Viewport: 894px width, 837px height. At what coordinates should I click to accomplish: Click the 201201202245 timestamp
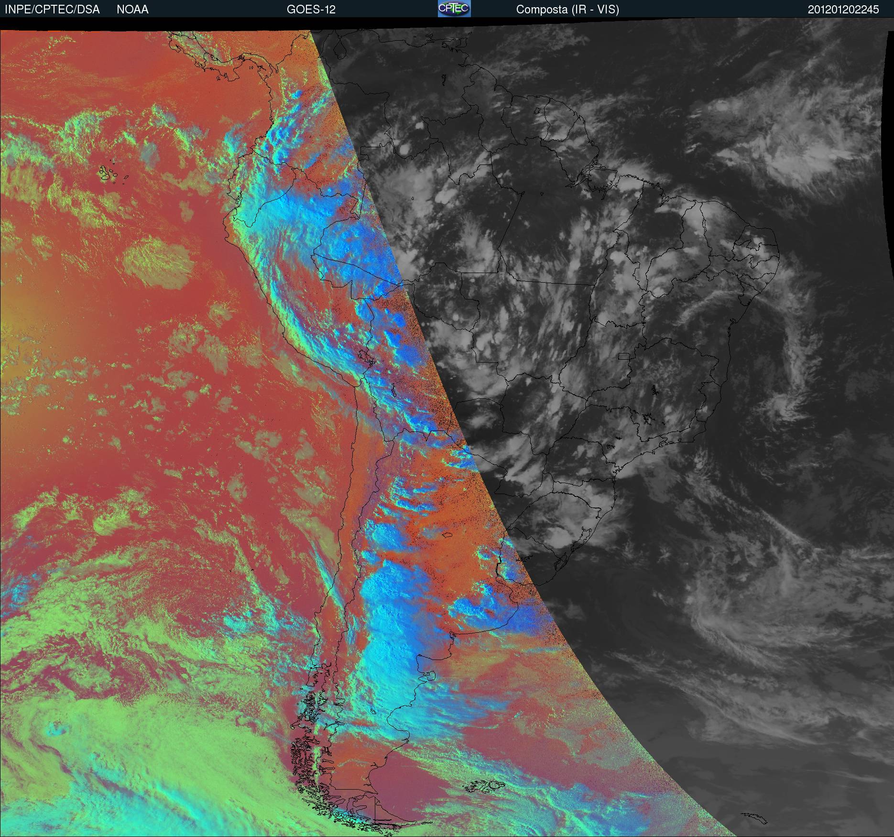[x=843, y=10]
